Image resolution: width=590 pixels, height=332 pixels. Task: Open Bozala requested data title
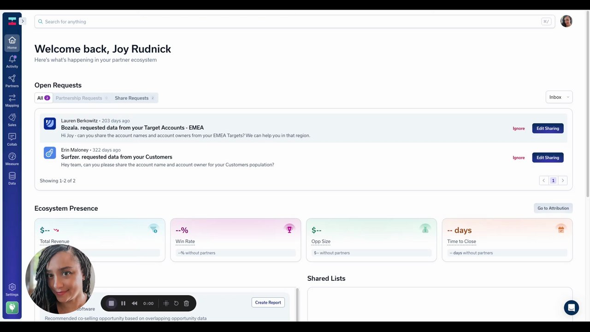coord(132,128)
